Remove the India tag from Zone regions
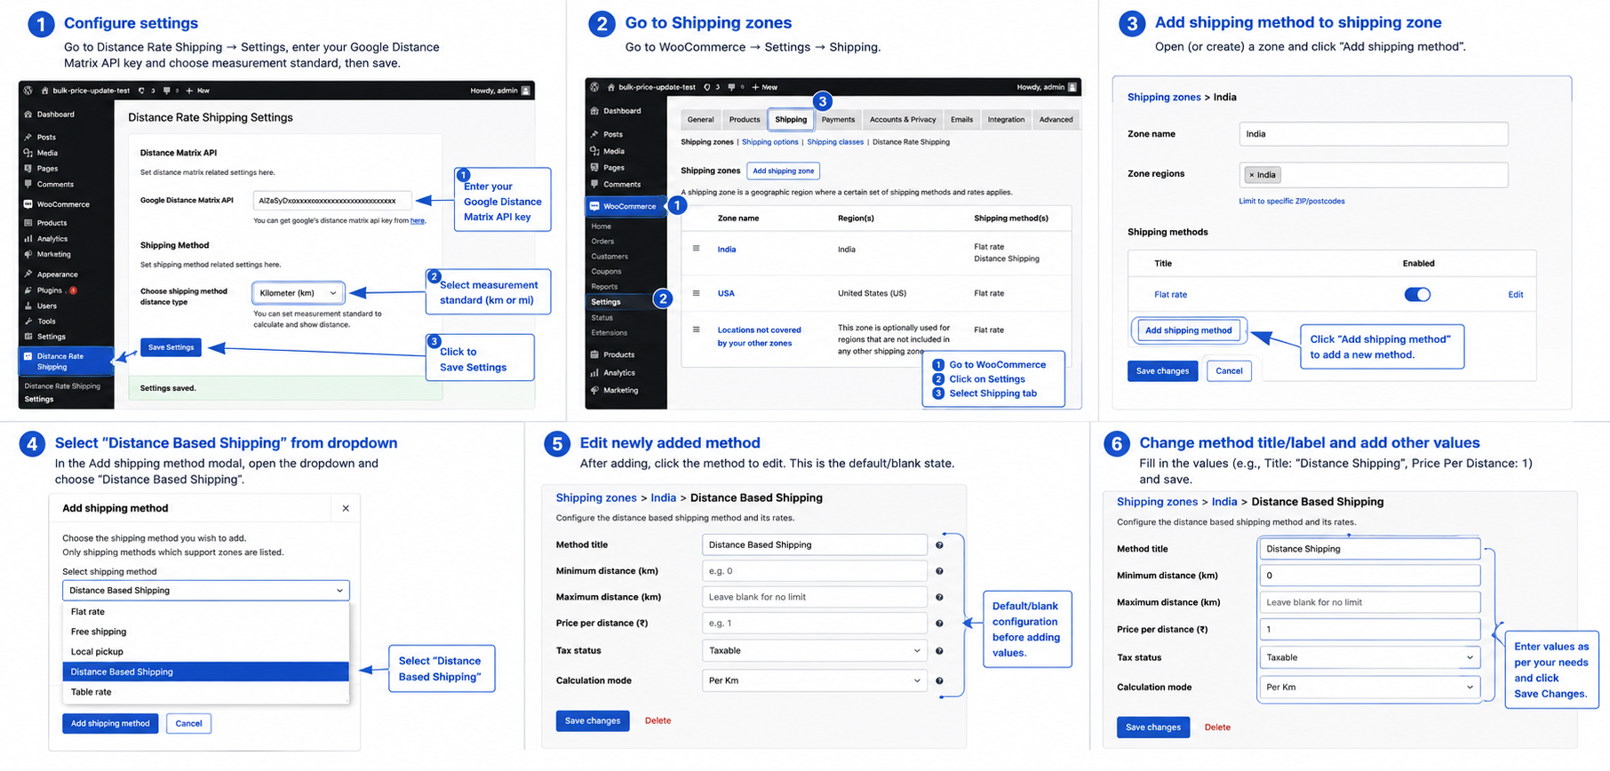The image size is (1610, 771). (1252, 175)
